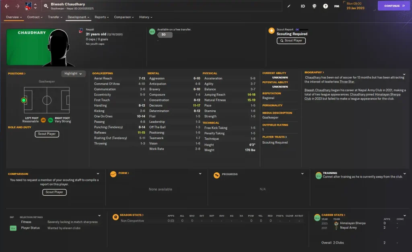
Task: Click the orange left foot indicator
Action: 43,120
